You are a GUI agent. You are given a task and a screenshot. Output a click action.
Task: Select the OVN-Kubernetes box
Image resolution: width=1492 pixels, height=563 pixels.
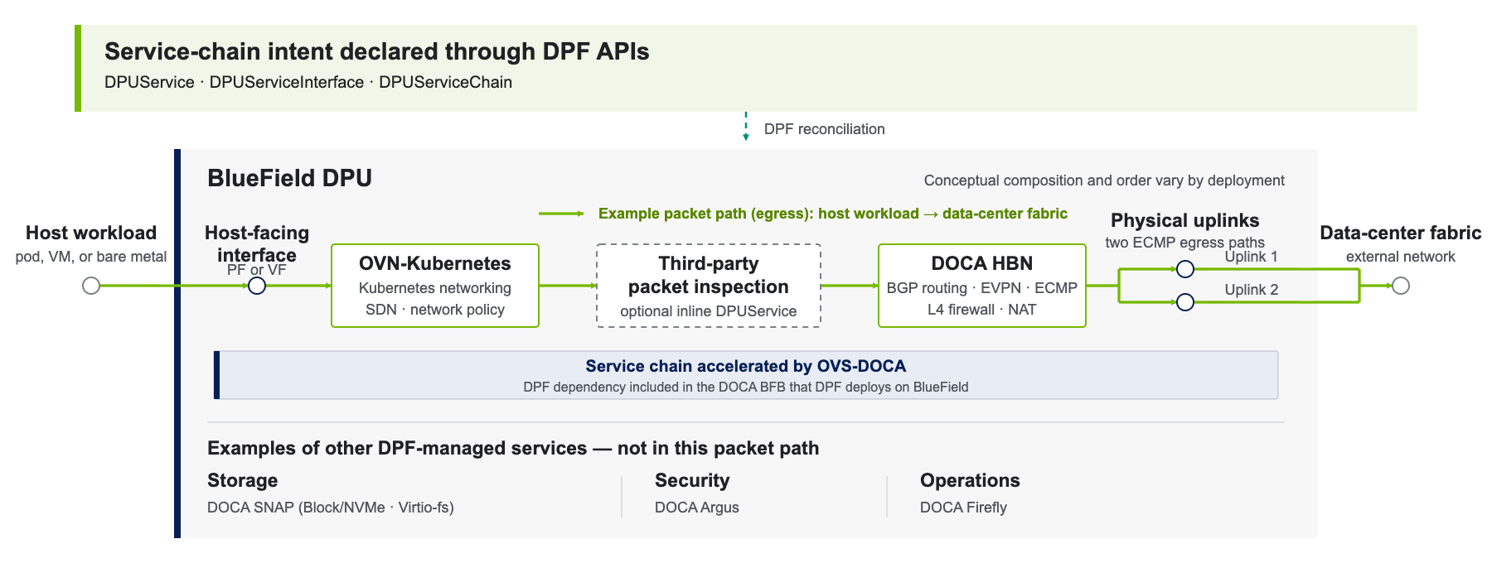point(435,286)
